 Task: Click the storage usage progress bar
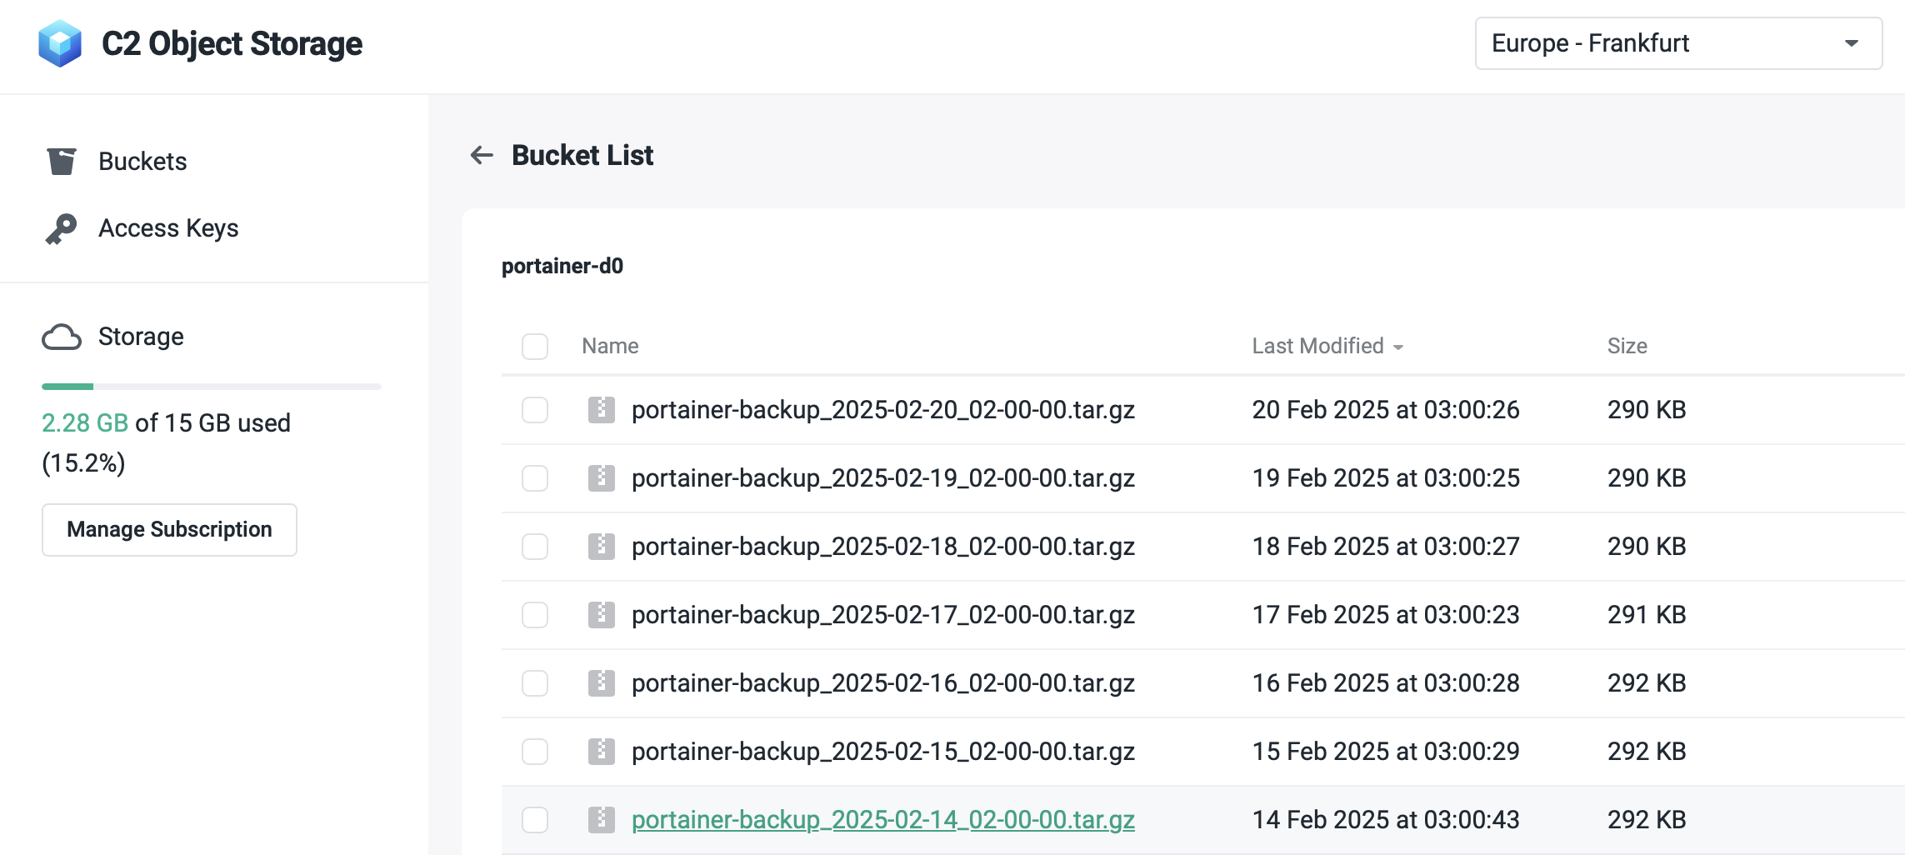point(212,387)
